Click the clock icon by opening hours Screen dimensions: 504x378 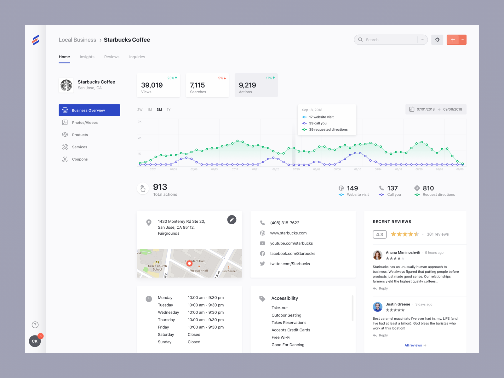149,299
